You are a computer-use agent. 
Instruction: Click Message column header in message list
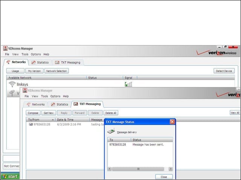click(x=97, y=120)
